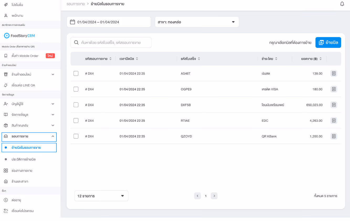Click รอบการขาย breadcrumb link
The width and height of the screenshot is (350, 221).
[x=76, y=4]
